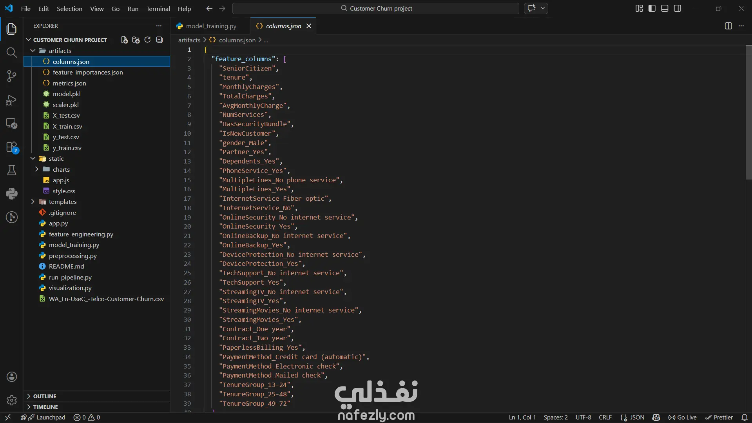This screenshot has height=423, width=752.
Task: Open the Testing flask view
Action: [12, 170]
